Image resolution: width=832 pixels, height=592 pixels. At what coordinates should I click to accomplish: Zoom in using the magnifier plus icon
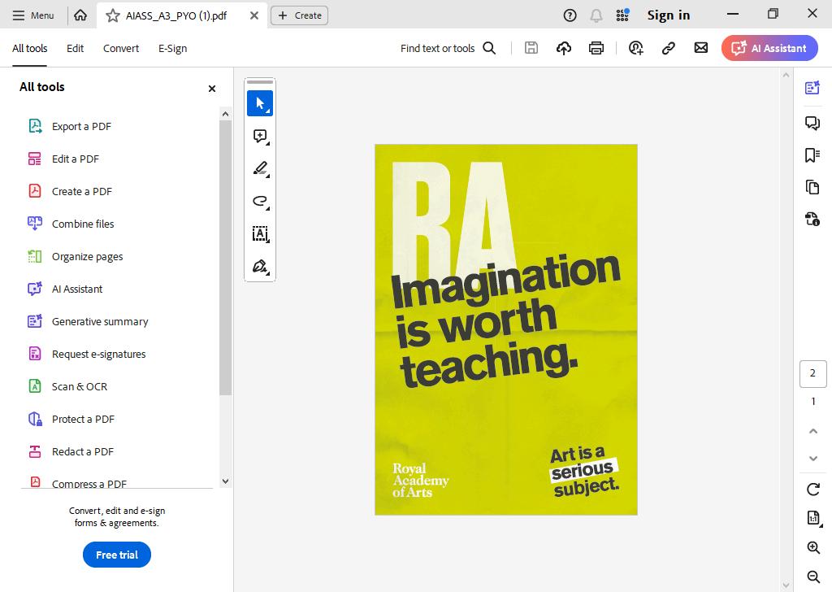pos(812,547)
